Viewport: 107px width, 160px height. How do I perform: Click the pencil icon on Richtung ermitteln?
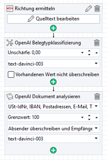89,9
